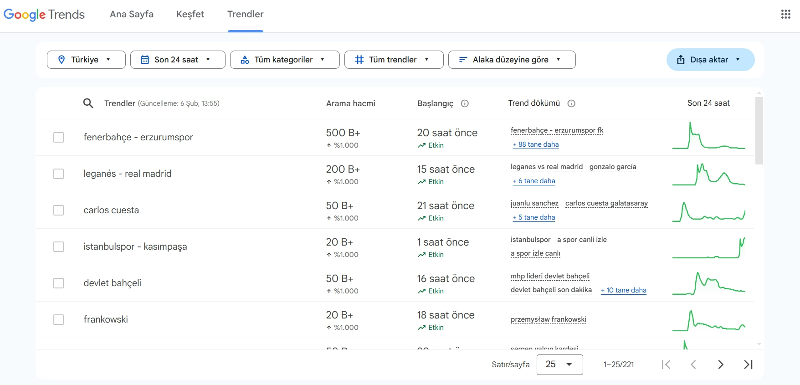800x385 pixels.
Task: Open the Alaka düzeyine göre sort dropdown
Action: point(512,60)
